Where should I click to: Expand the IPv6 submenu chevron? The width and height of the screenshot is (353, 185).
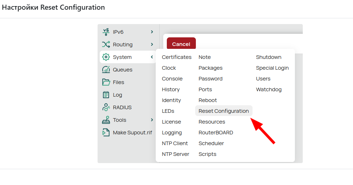tap(152, 32)
